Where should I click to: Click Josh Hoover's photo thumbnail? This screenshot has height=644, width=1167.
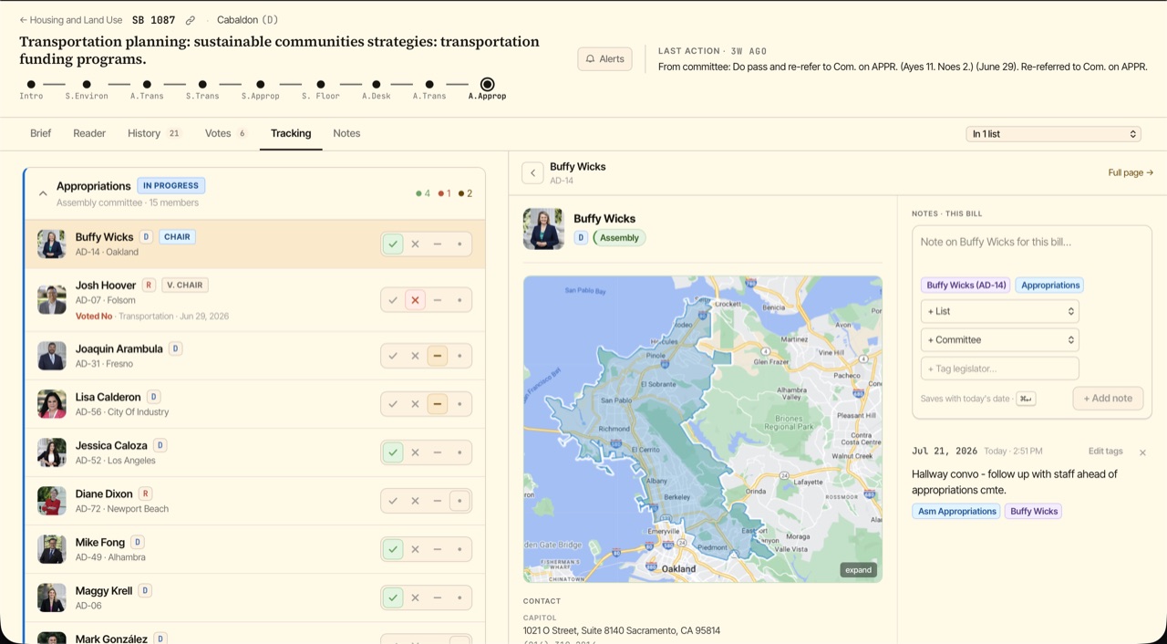click(52, 299)
